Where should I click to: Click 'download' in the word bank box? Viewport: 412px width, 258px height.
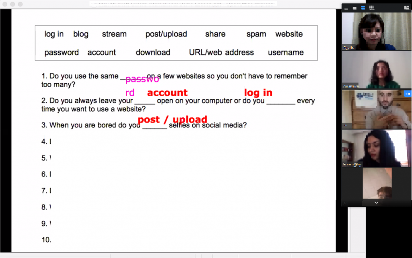click(153, 52)
